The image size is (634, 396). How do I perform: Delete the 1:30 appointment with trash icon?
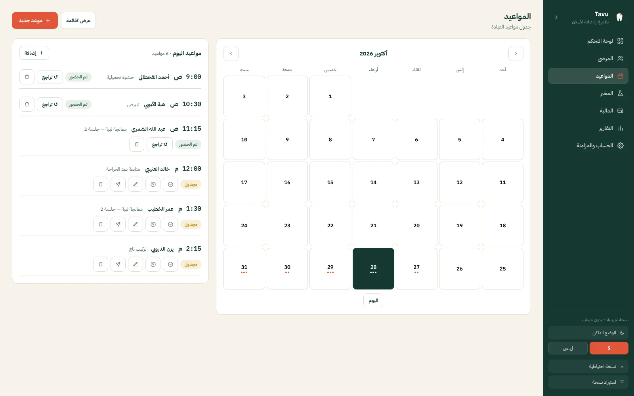(x=101, y=224)
